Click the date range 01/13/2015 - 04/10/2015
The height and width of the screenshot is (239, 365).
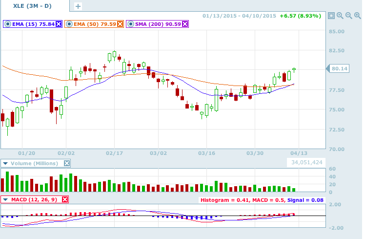point(239,16)
